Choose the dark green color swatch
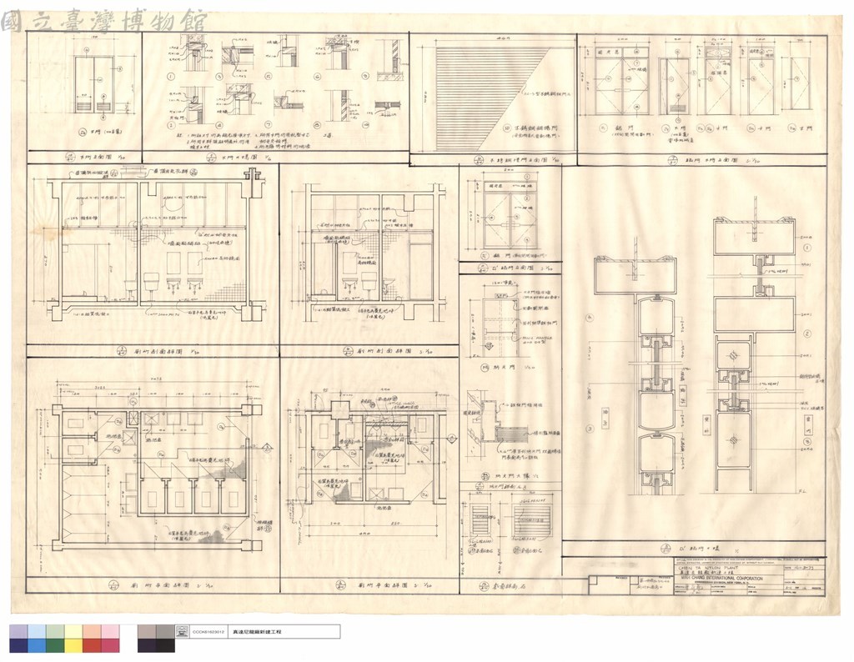Screen dimensions: 854x662 [56, 645]
